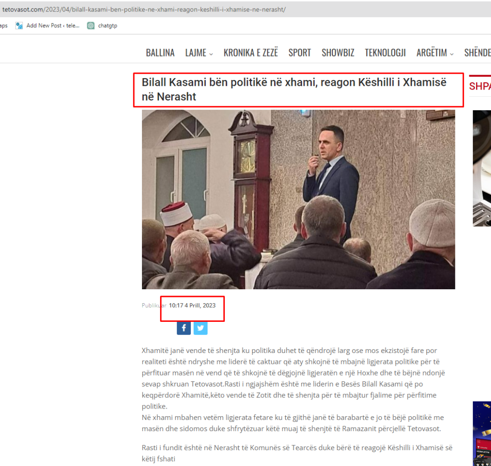
Task: Click paragraph beginning 'Rasti i fundit është'
Action: (297, 453)
